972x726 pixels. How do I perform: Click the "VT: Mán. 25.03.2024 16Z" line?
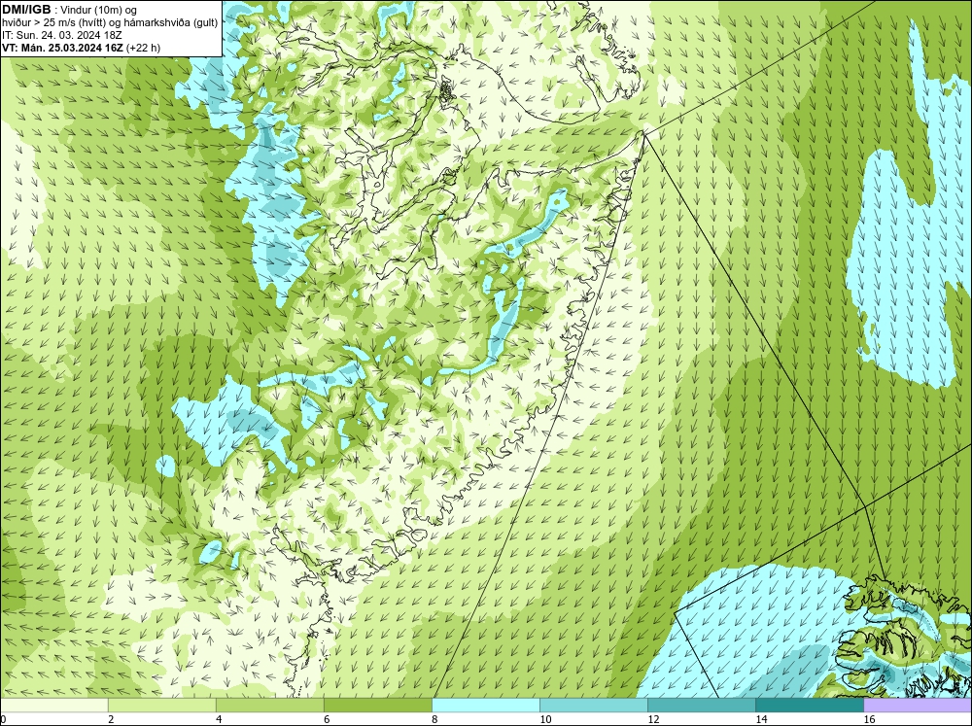coord(62,47)
